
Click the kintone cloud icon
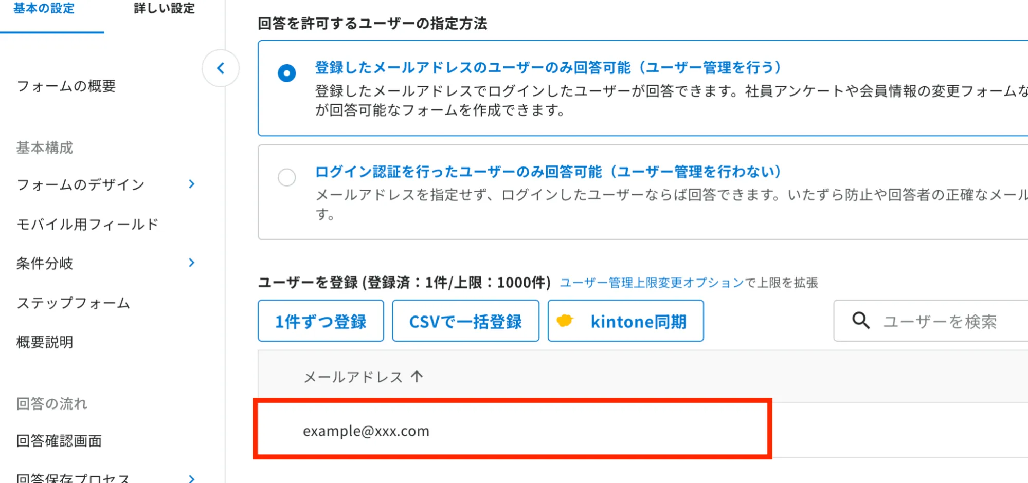coord(565,321)
